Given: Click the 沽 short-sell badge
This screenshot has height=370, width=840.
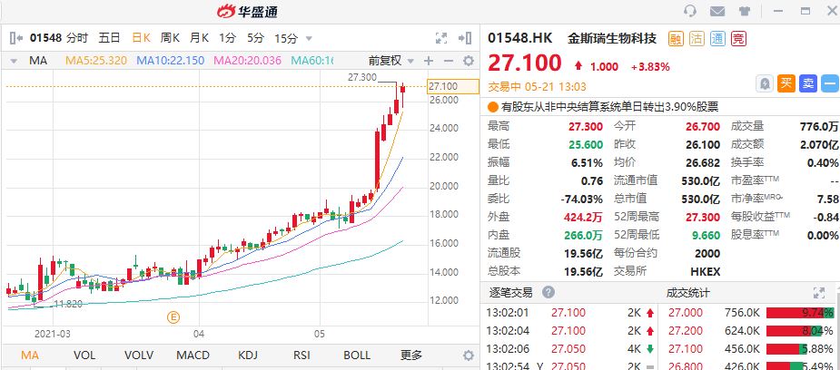Looking at the screenshot, I should (x=697, y=38).
